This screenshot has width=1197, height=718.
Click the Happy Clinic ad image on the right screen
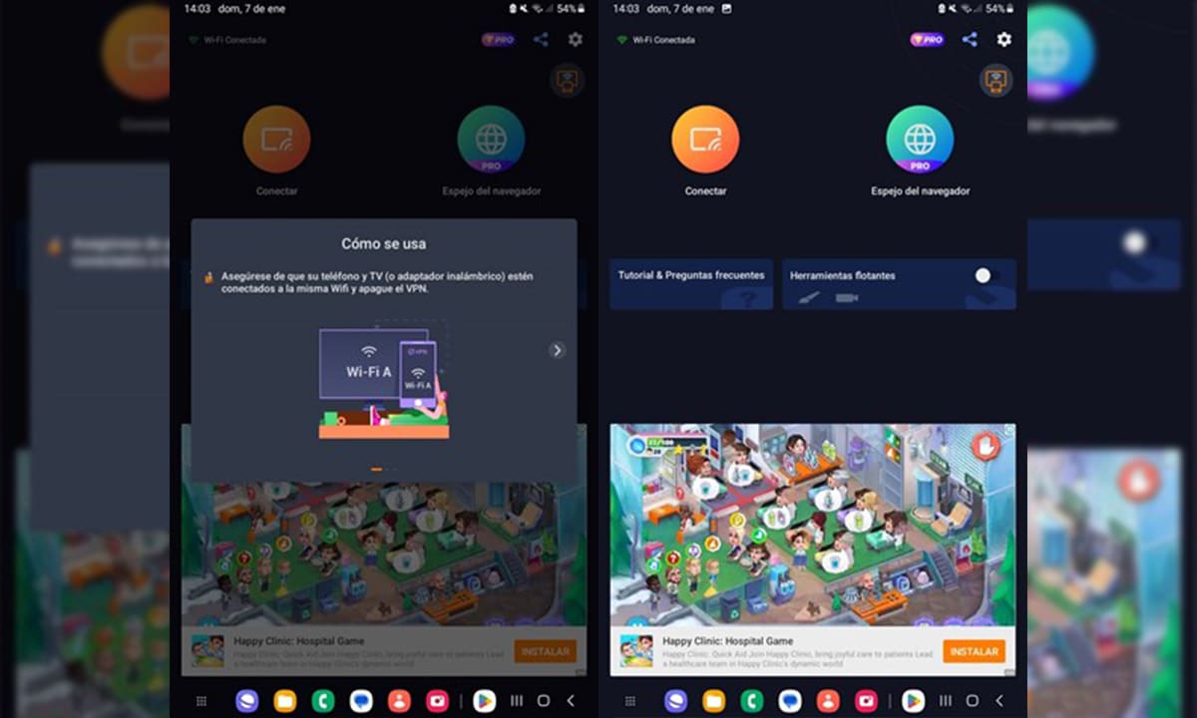point(813,525)
